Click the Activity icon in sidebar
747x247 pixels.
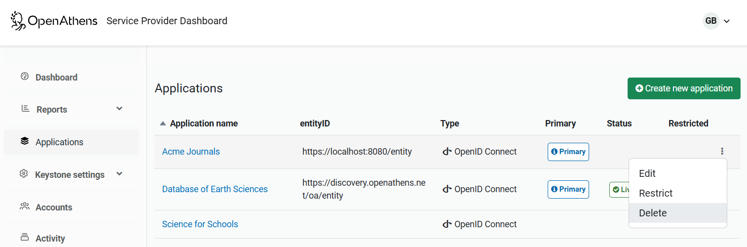tap(25, 237)
